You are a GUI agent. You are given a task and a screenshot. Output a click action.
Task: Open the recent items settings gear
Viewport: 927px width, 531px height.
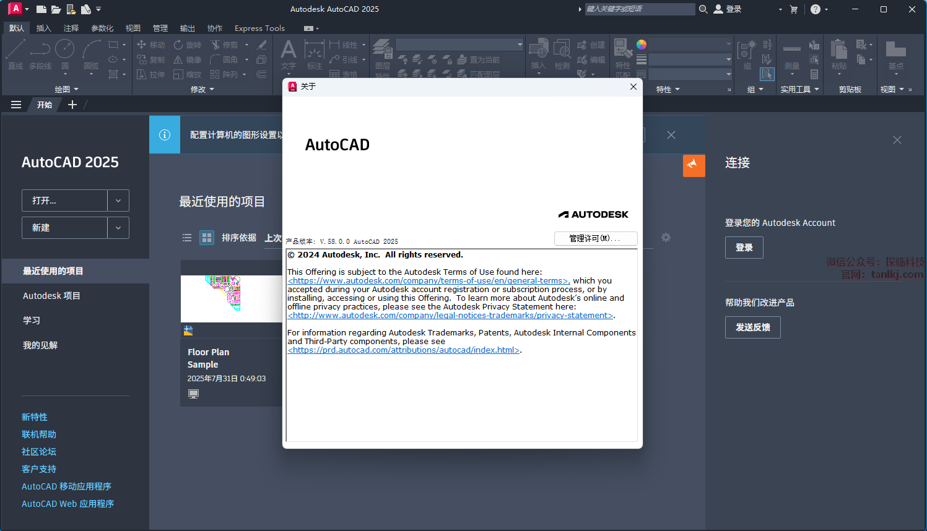click(666, 238)
